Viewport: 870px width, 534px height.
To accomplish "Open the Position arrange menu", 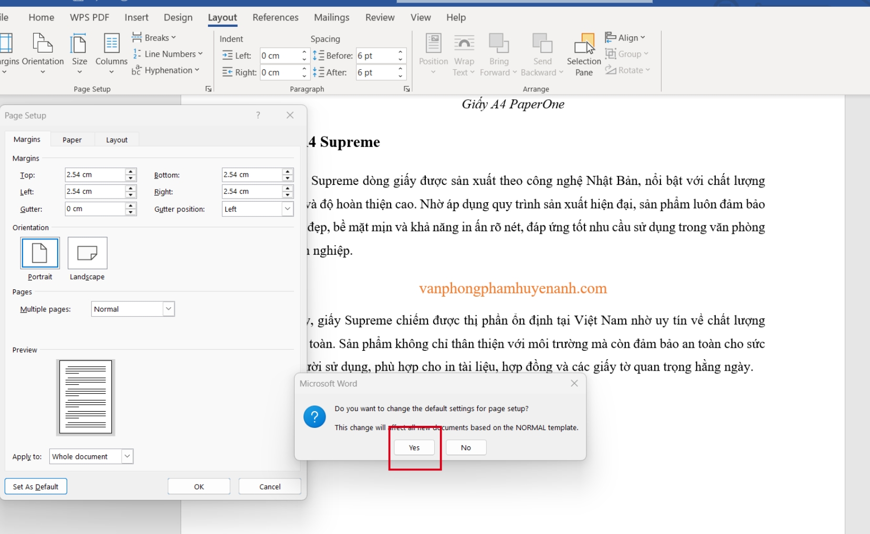I will [433, 54].
